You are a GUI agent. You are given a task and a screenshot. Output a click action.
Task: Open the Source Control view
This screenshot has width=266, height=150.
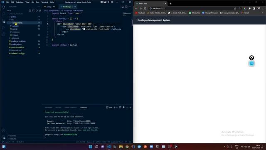[3, 21]
